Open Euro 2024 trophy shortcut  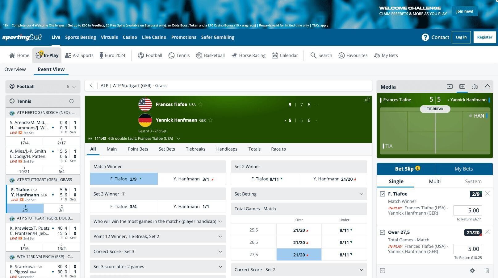pos(112,55)
